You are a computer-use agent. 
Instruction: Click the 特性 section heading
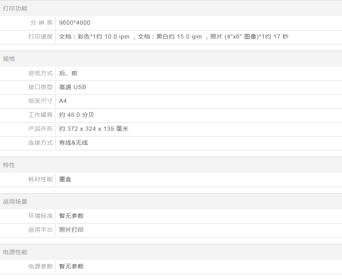9,165
